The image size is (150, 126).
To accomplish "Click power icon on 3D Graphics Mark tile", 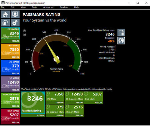I will [x=67, y=94].
